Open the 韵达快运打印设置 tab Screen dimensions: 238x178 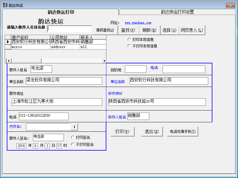[177, 12]
